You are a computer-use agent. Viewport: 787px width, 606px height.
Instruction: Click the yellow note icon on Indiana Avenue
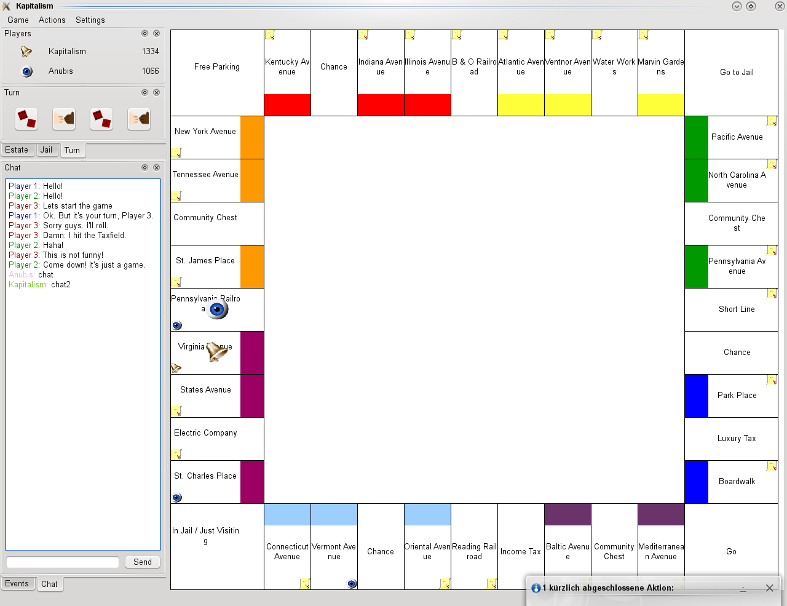(x=363, y=35)
